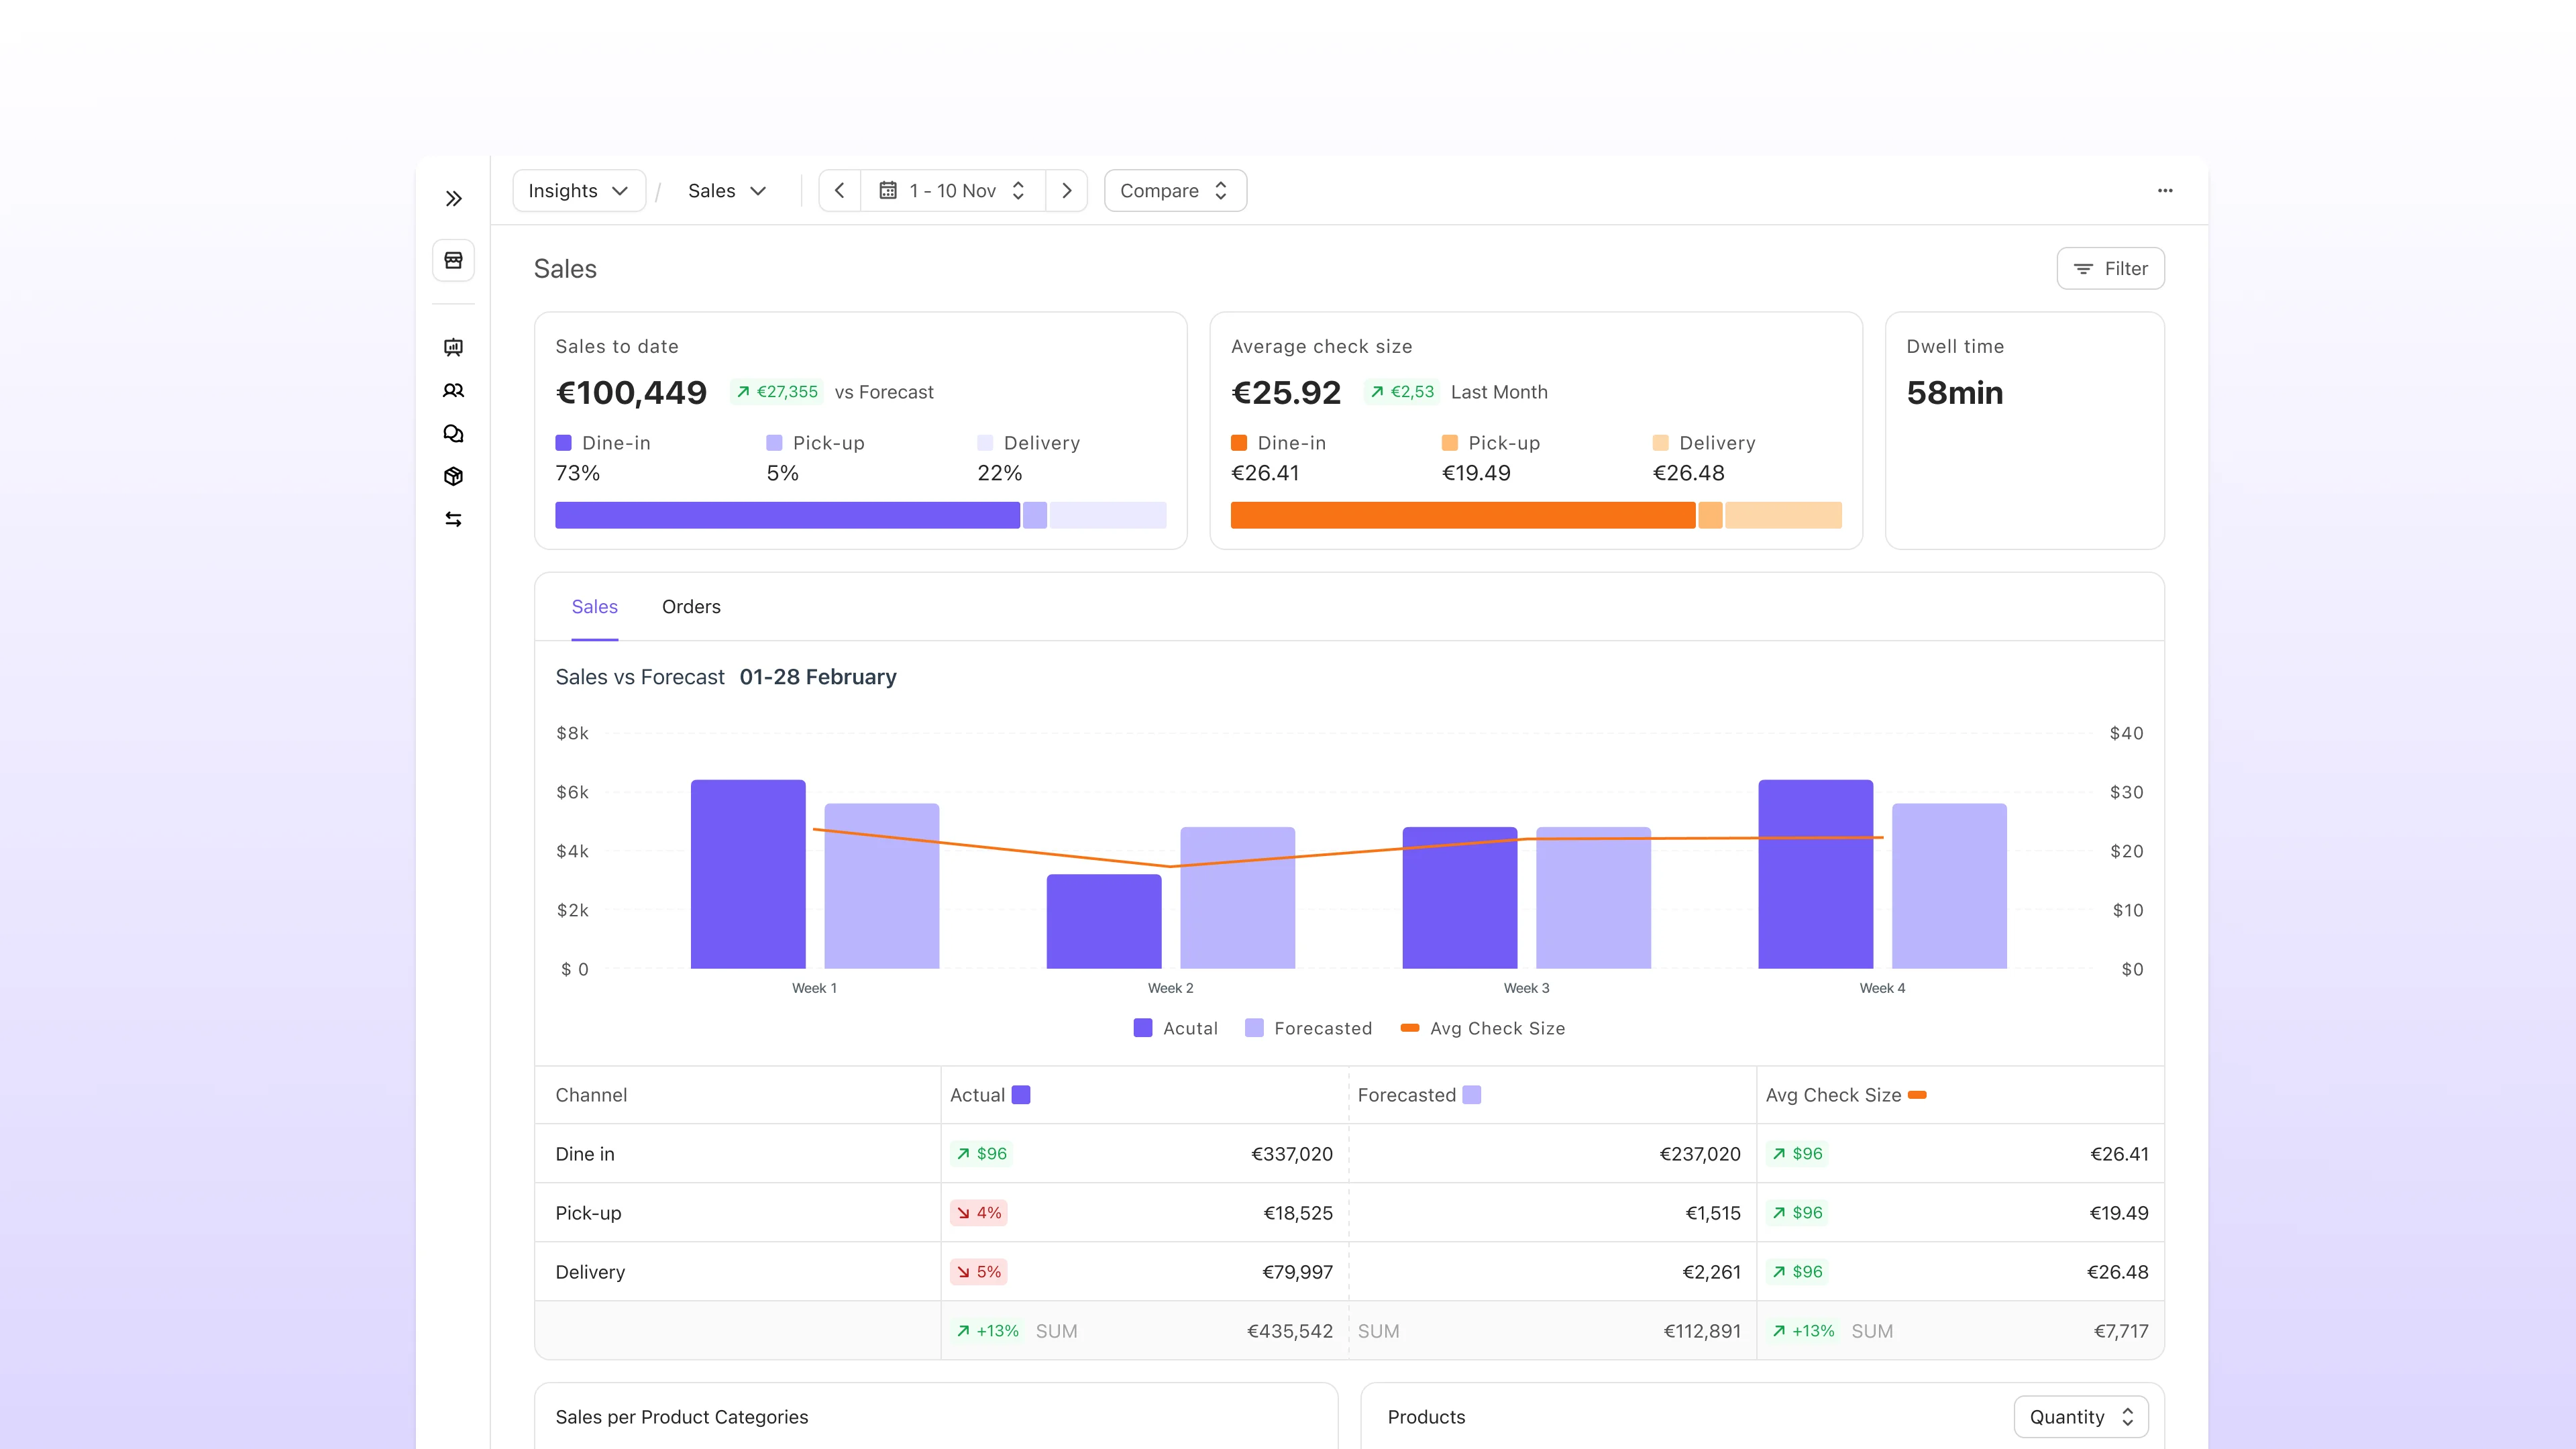Open the presentation chart sidebar icon
The width and height of the screenshot is (2576, 1449).
point(453,347)
